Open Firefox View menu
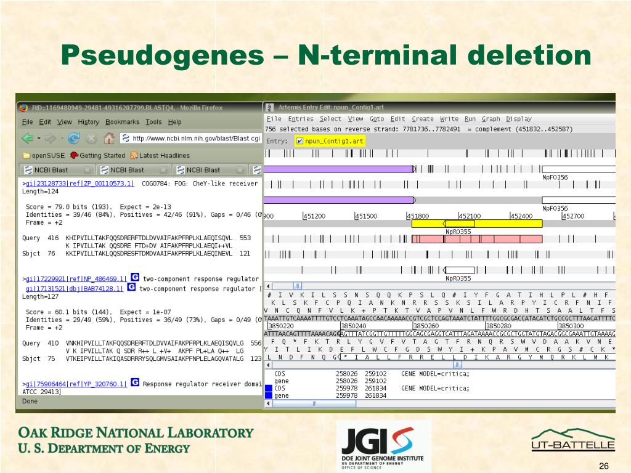The height and width of the screenshot is (473, 631). tap(64, 122)
